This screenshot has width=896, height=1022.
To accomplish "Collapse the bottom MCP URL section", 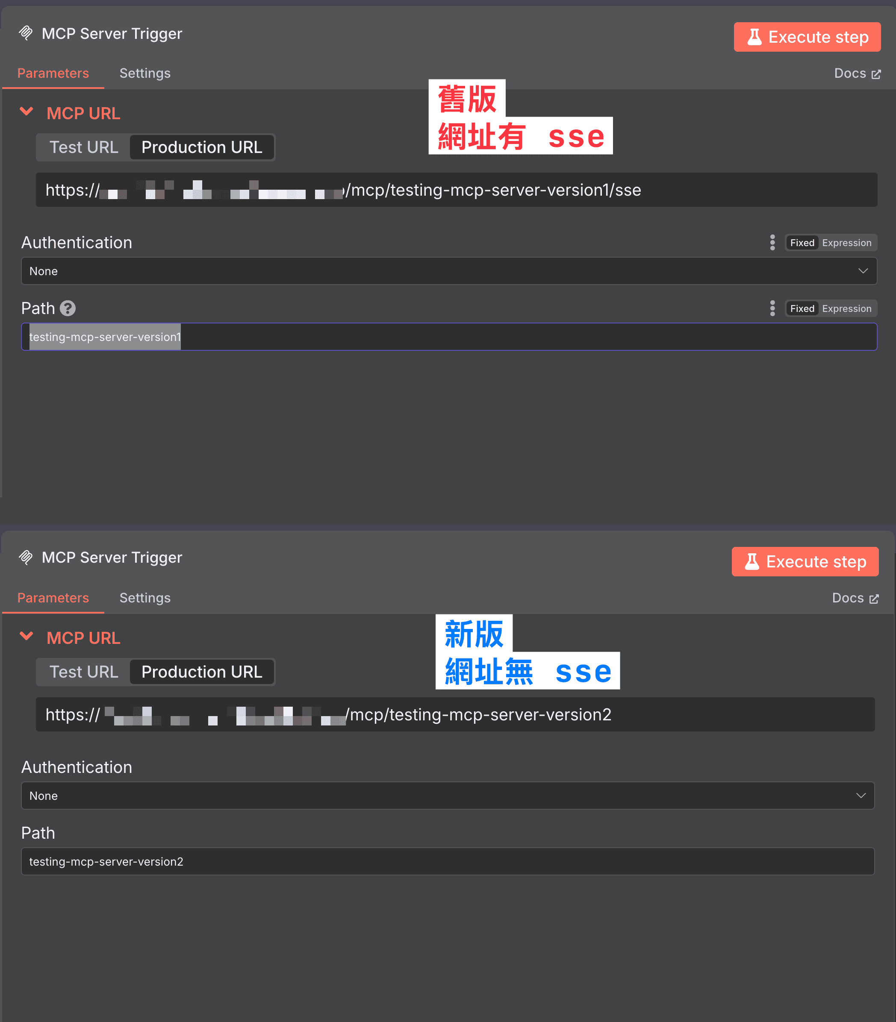I will [27, 637].
